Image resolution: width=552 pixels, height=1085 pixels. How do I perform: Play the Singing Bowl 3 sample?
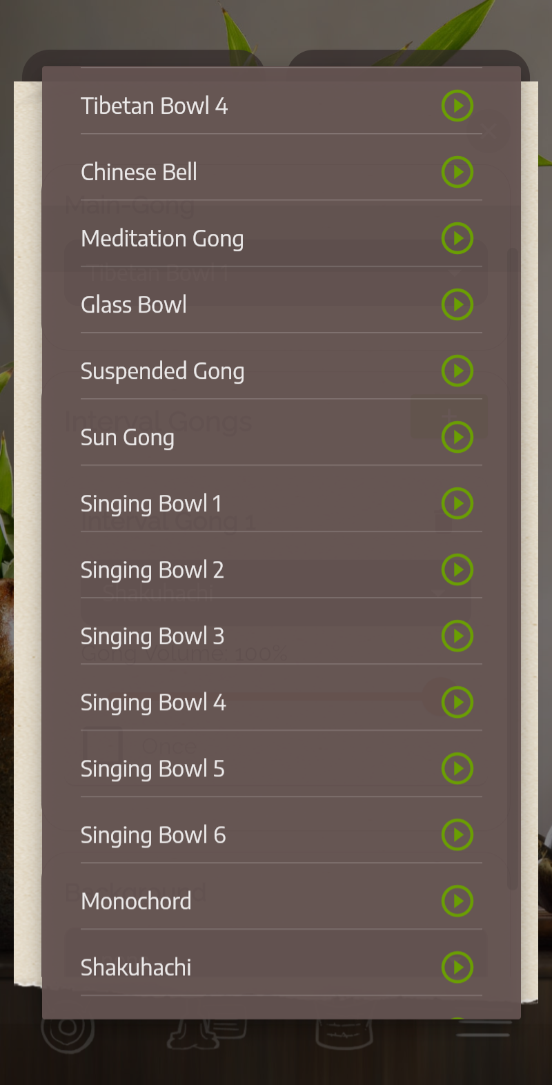457,636
